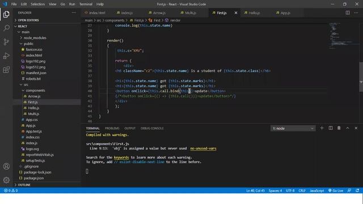Click errors and warnings count in status bar
363x204 pixels.
pos(11,190)
